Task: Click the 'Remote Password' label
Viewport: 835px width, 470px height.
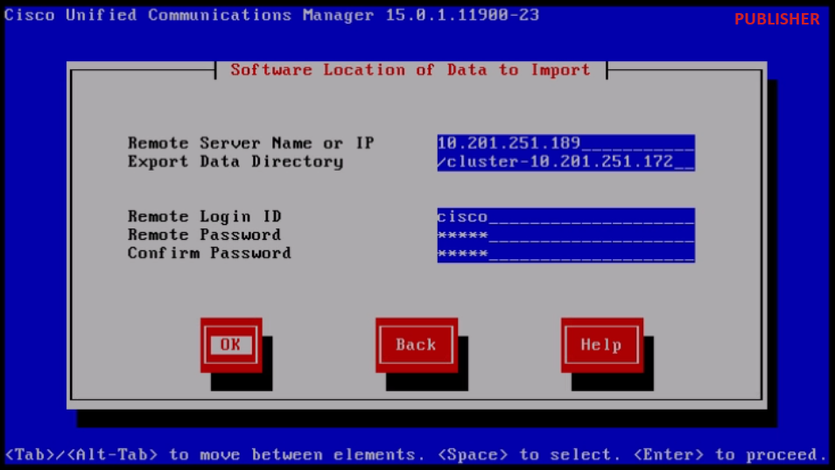Action: point(205,235)
